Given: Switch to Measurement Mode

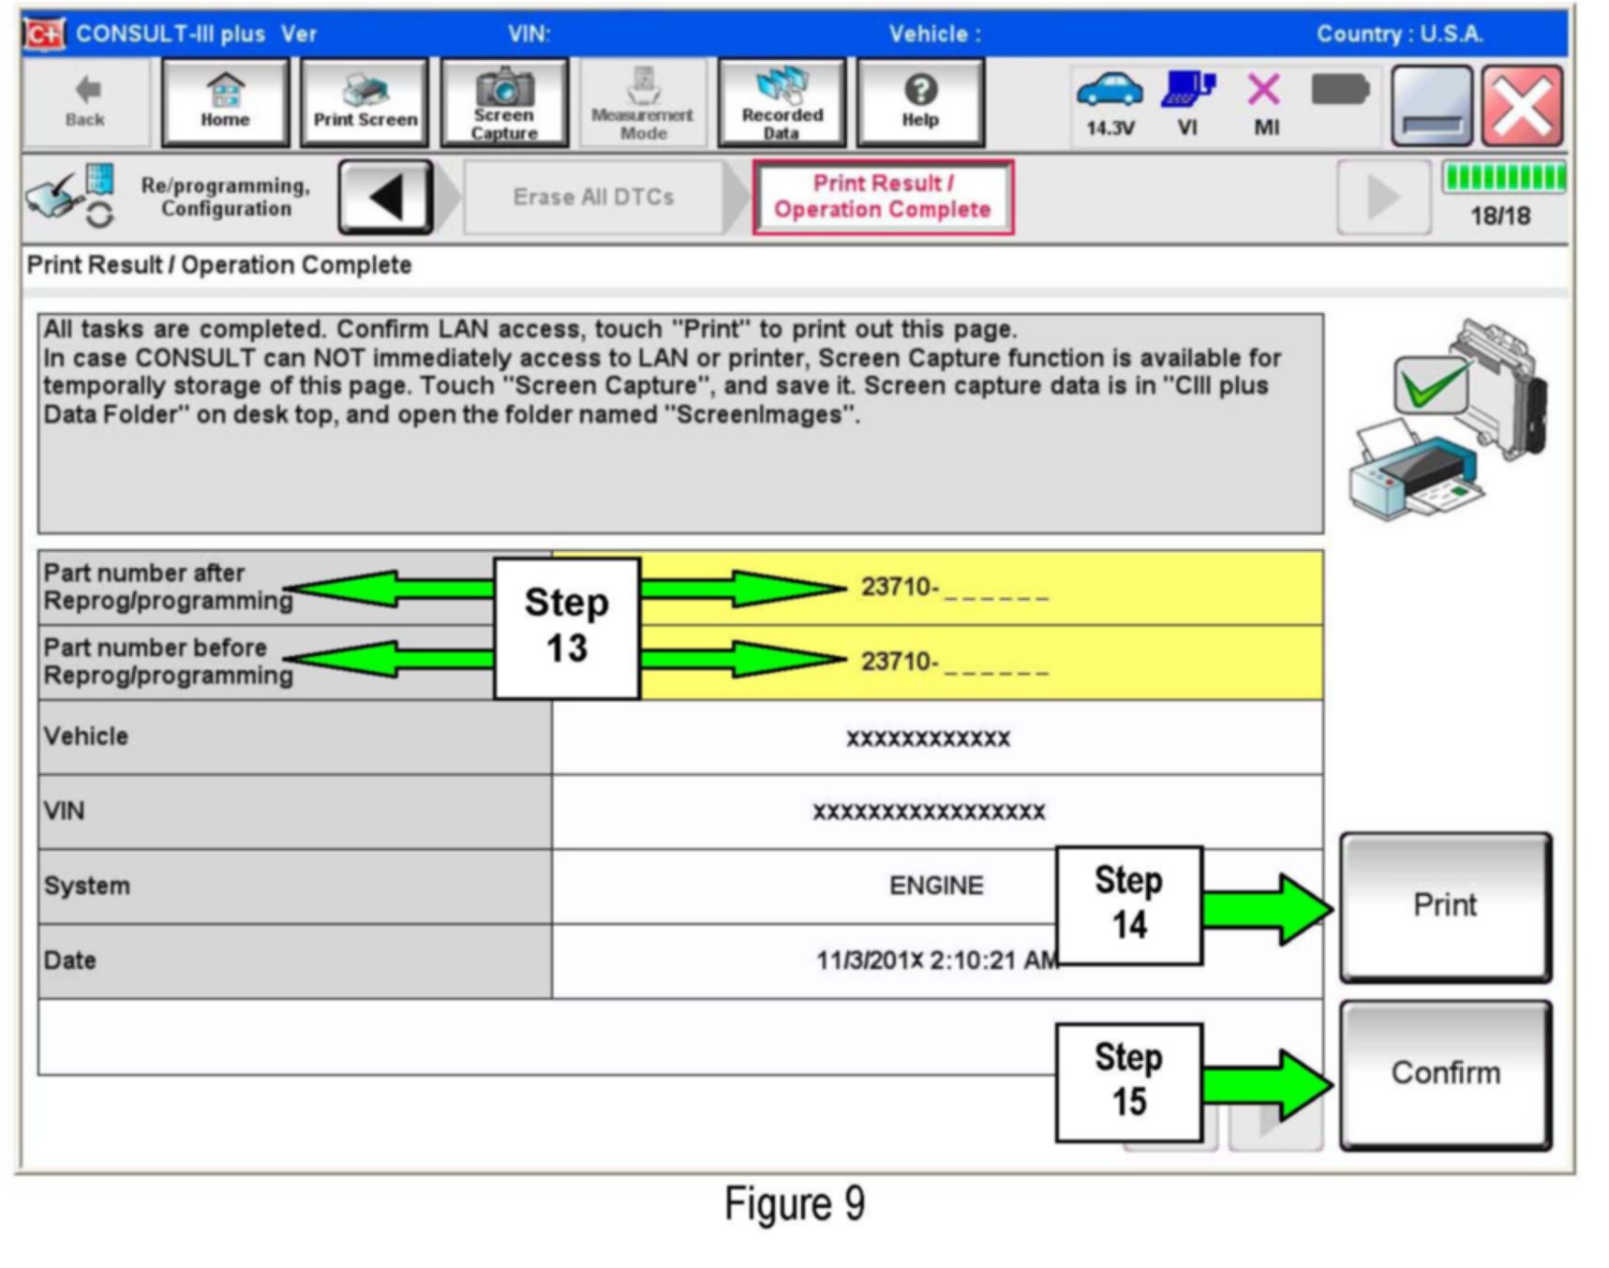Looking at the screenshot, I should (643, 102).
